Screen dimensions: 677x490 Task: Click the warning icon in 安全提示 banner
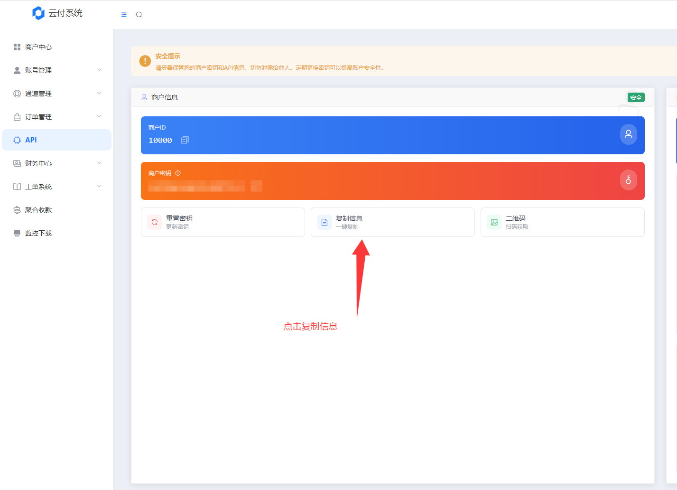point(145,61)
